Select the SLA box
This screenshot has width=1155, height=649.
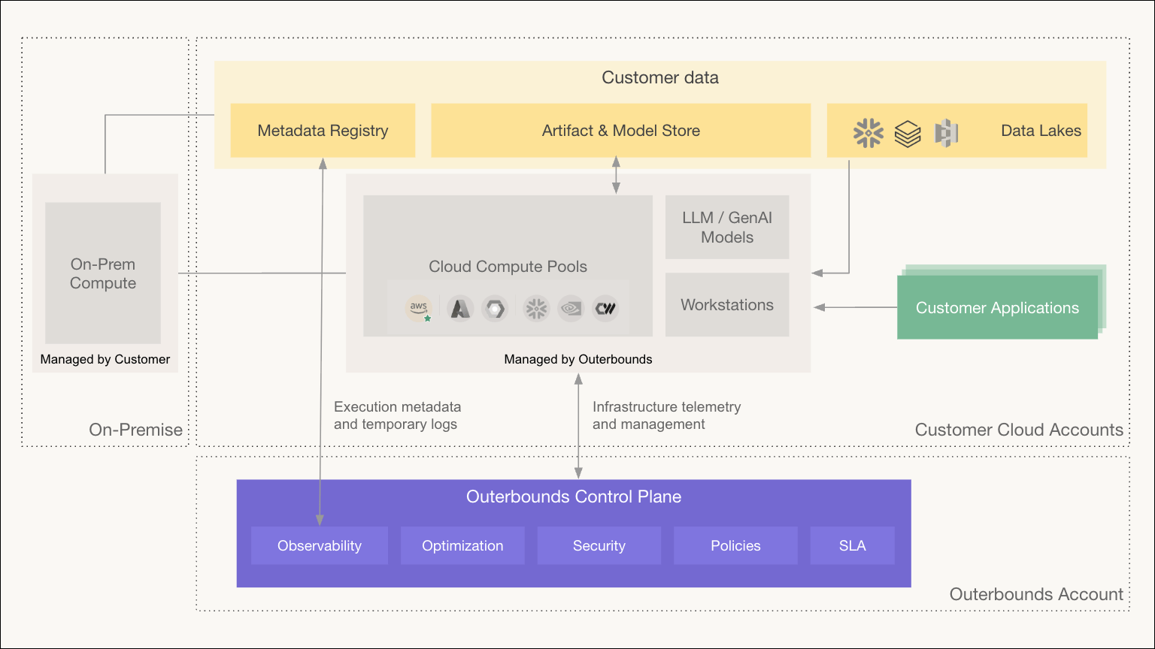pyautogui.click(x=853, y=546)
